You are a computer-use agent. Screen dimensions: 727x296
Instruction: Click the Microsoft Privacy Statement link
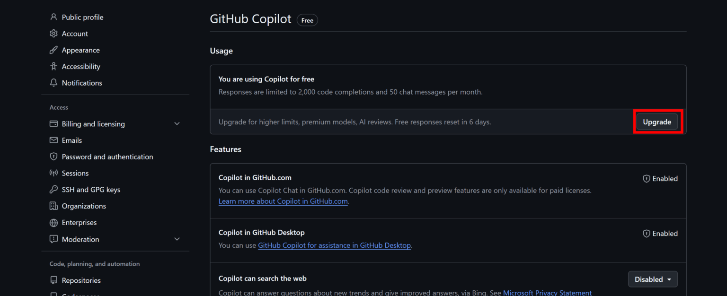pos(548,292)
